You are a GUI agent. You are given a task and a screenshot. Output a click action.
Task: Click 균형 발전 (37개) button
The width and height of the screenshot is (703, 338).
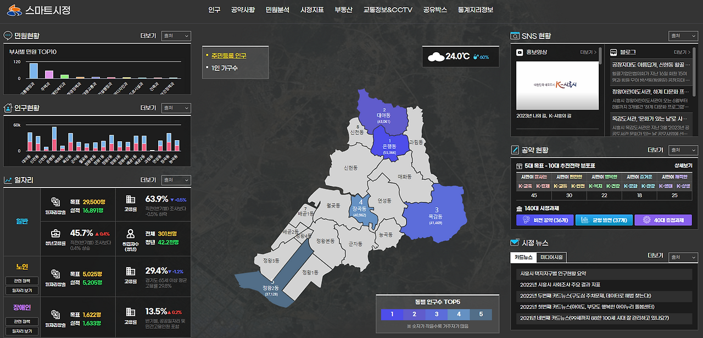(603, 220)
